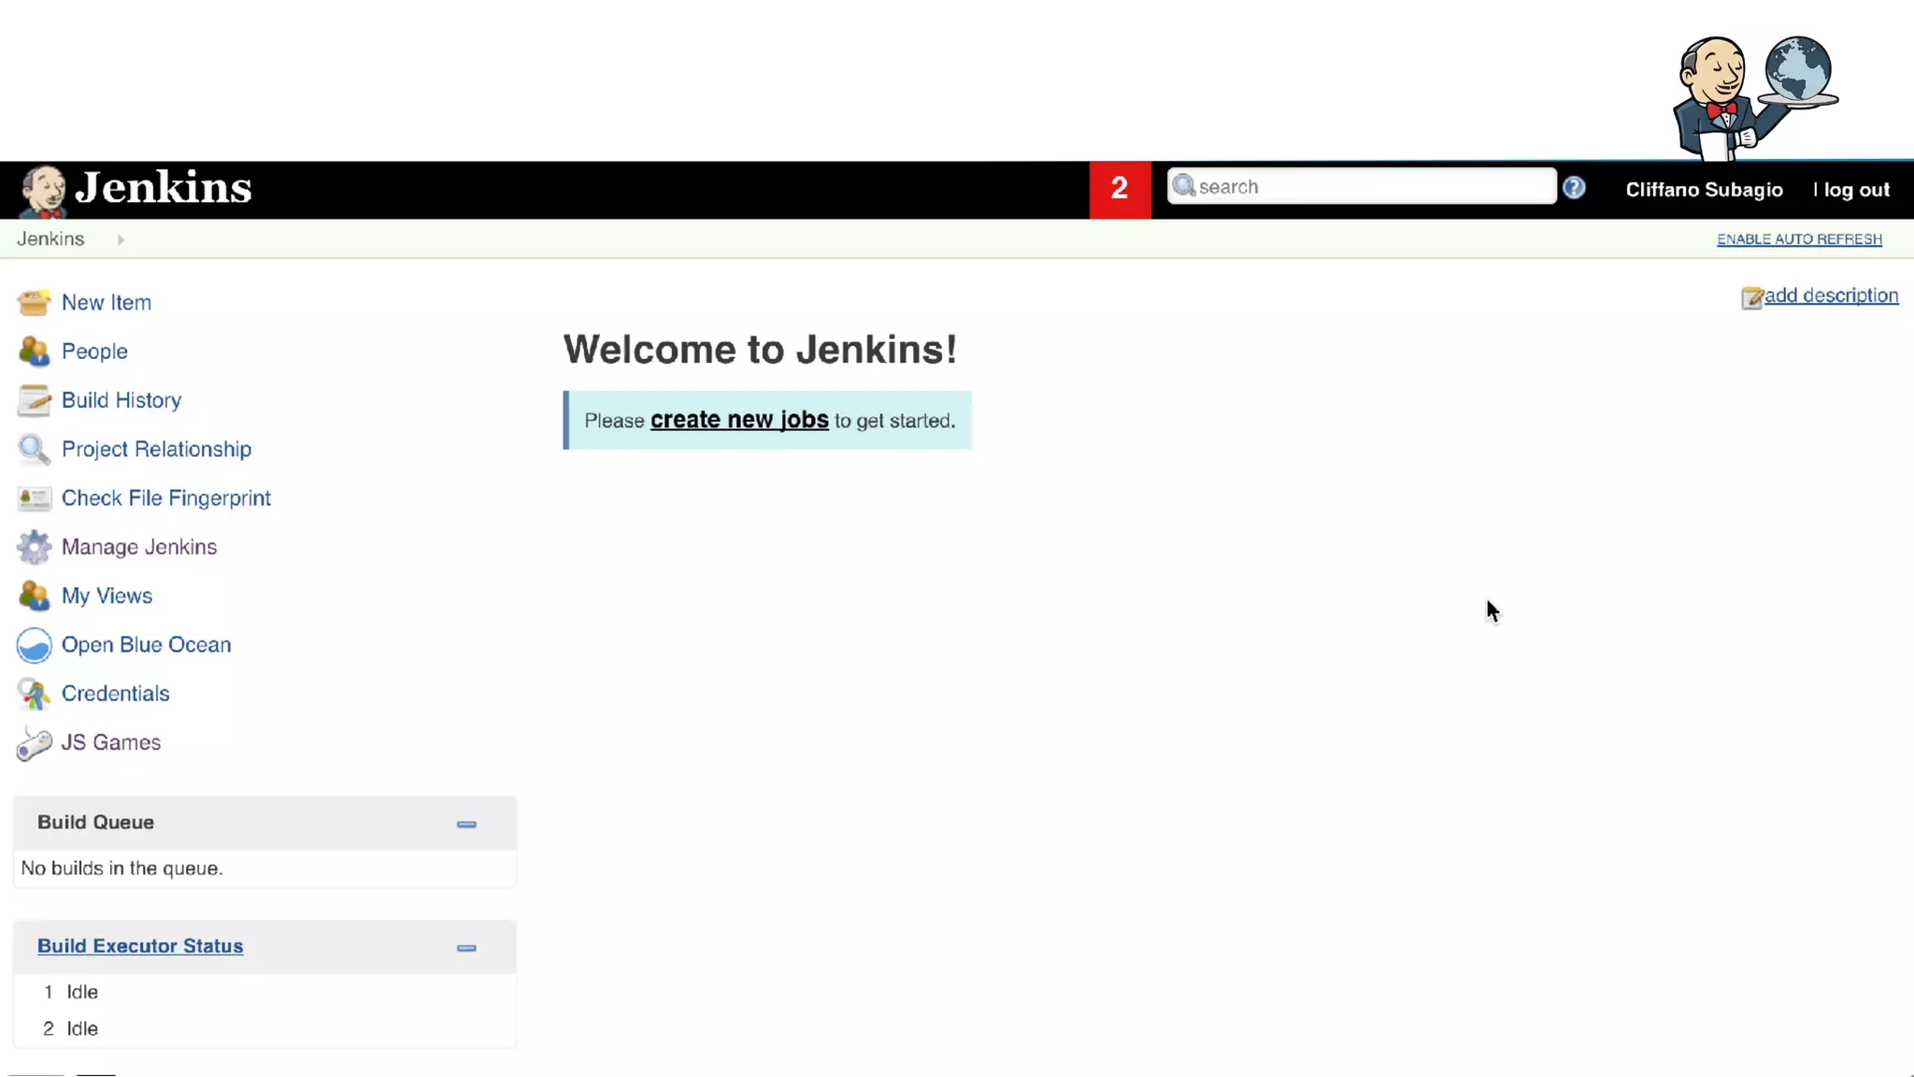Expand the Jenkins breadcrumb arrow

click(121, 239)
